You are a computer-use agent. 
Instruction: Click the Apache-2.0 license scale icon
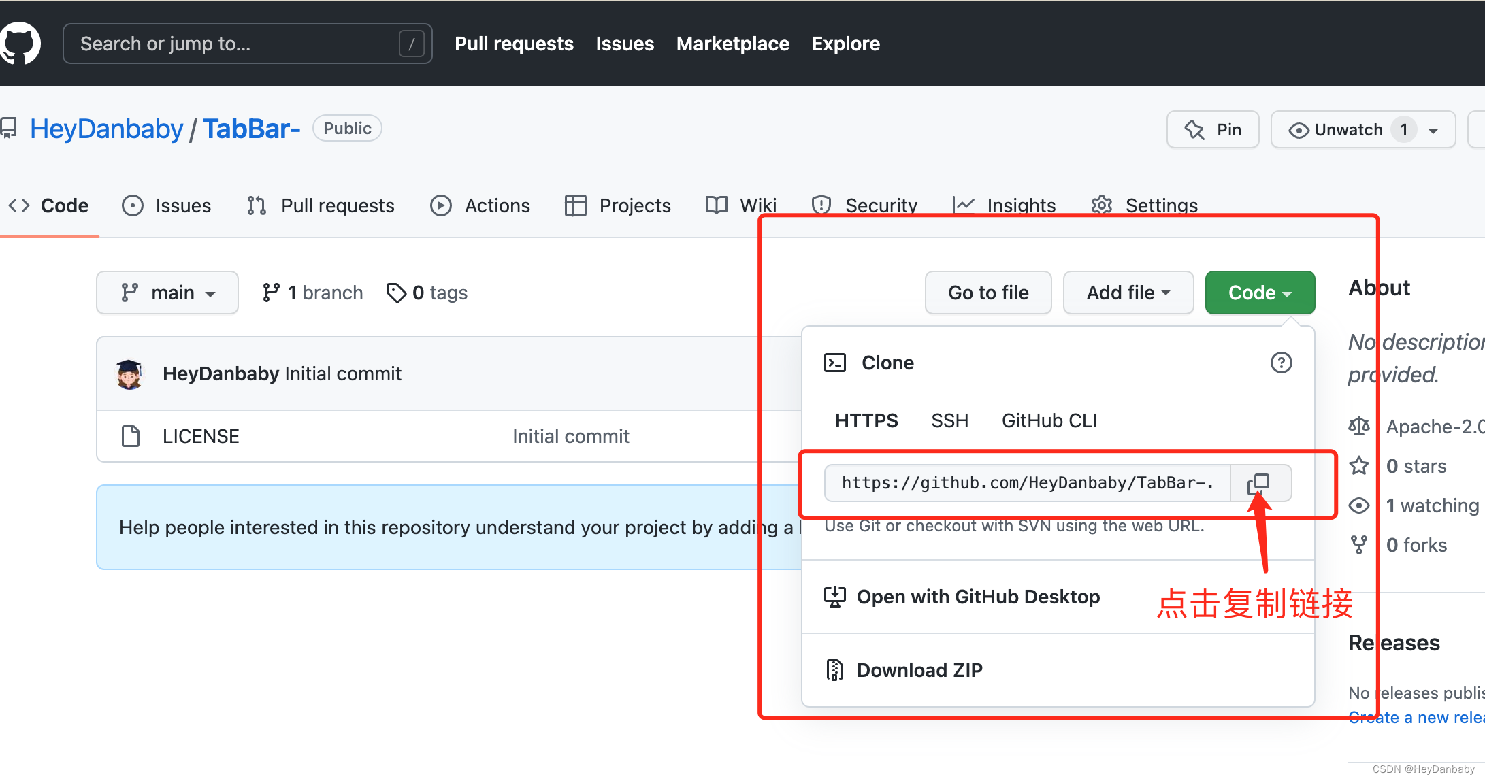click(1359, 427)
